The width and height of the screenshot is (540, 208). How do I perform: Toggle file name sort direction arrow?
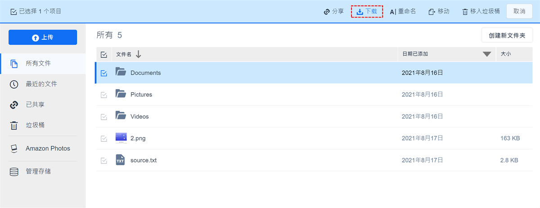(139, 54)
